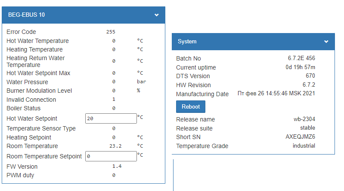Image resolution: width=344 pixels, height=191 pixels.
Task: Click the FW Version value 1.4
Action: pyautogui.click(x=117, y=166)
